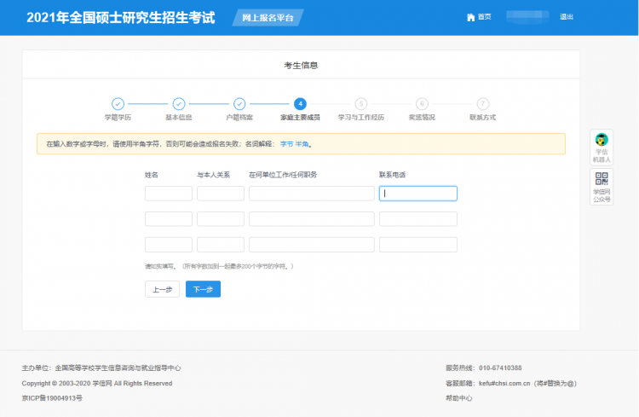
Task: Click step 6 circle 奖惩情况
Action: [422, 103]
